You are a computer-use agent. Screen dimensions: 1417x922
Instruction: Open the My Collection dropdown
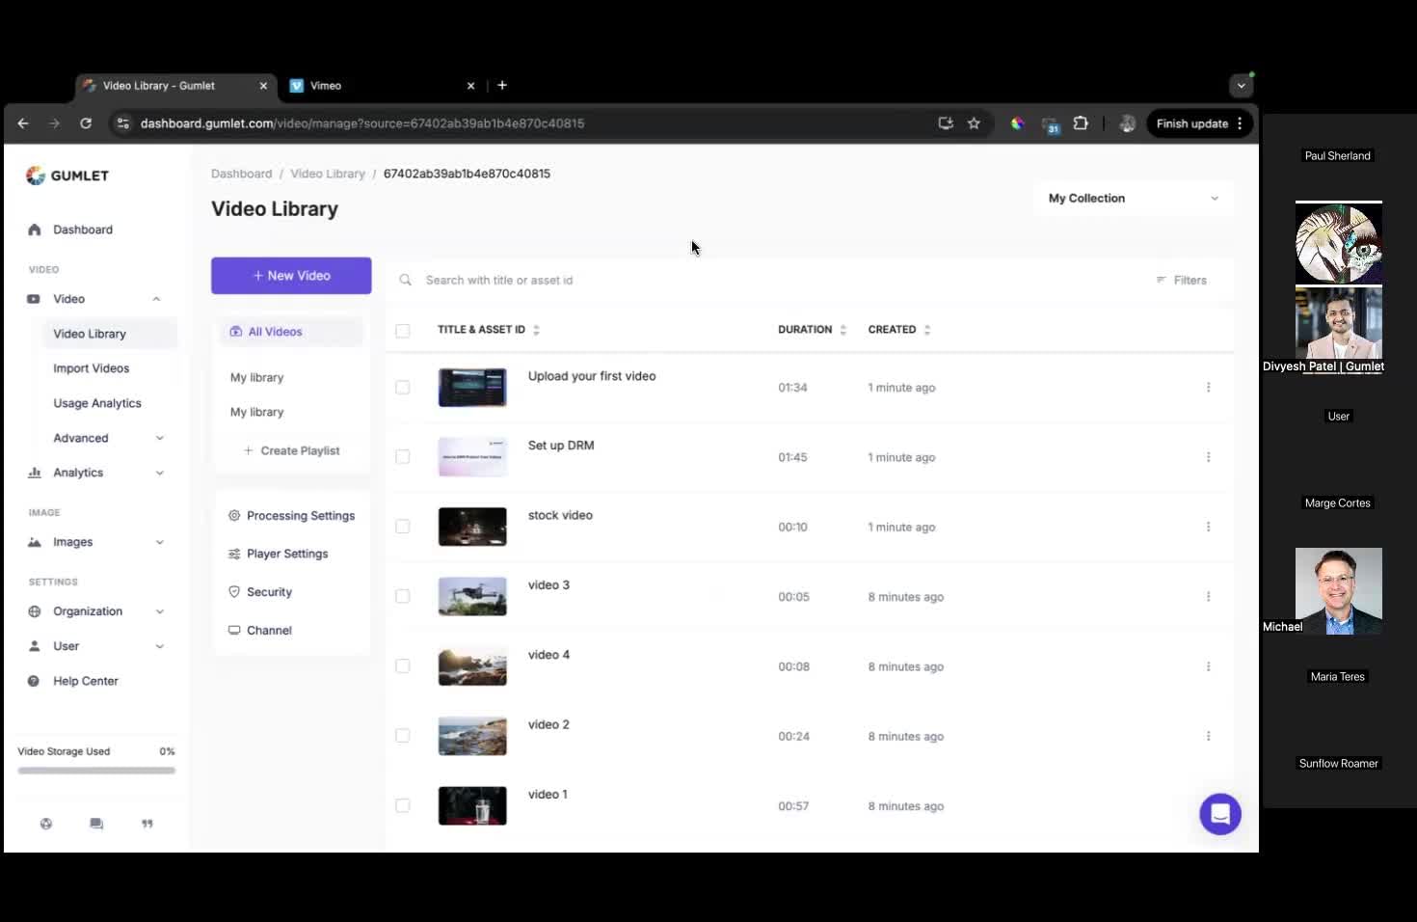[1133, 199]
